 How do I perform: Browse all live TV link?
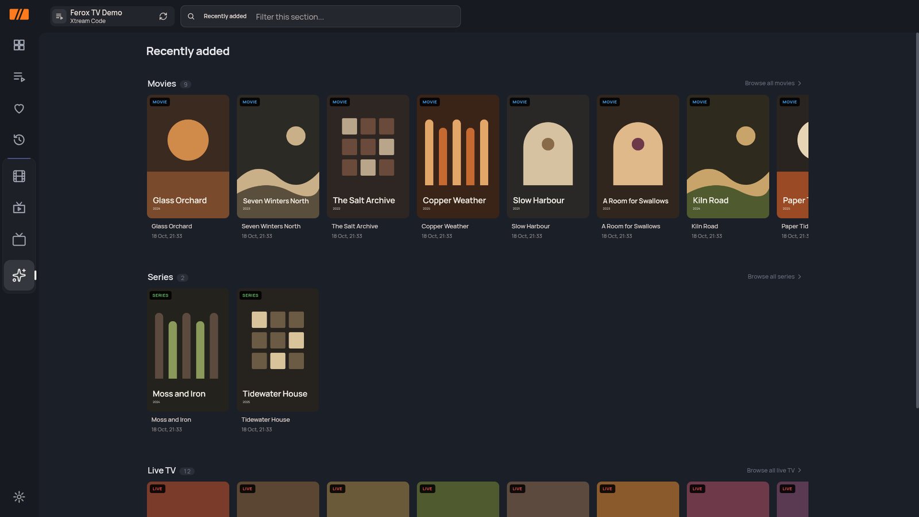coord(774,470)
